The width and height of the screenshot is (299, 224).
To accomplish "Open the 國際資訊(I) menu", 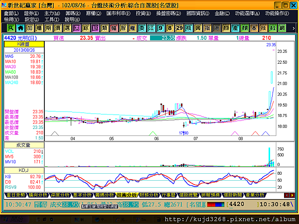I will (198, 13).
